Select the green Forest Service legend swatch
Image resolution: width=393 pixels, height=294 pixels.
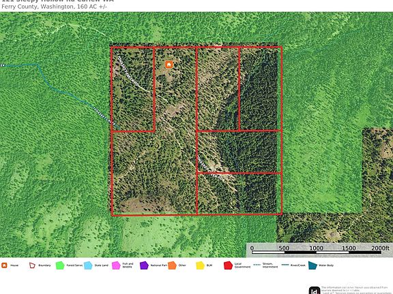(60, 265)
